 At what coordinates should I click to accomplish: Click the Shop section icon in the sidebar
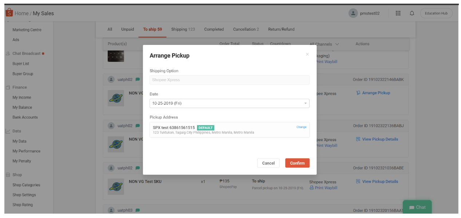(x=8, y=175)
